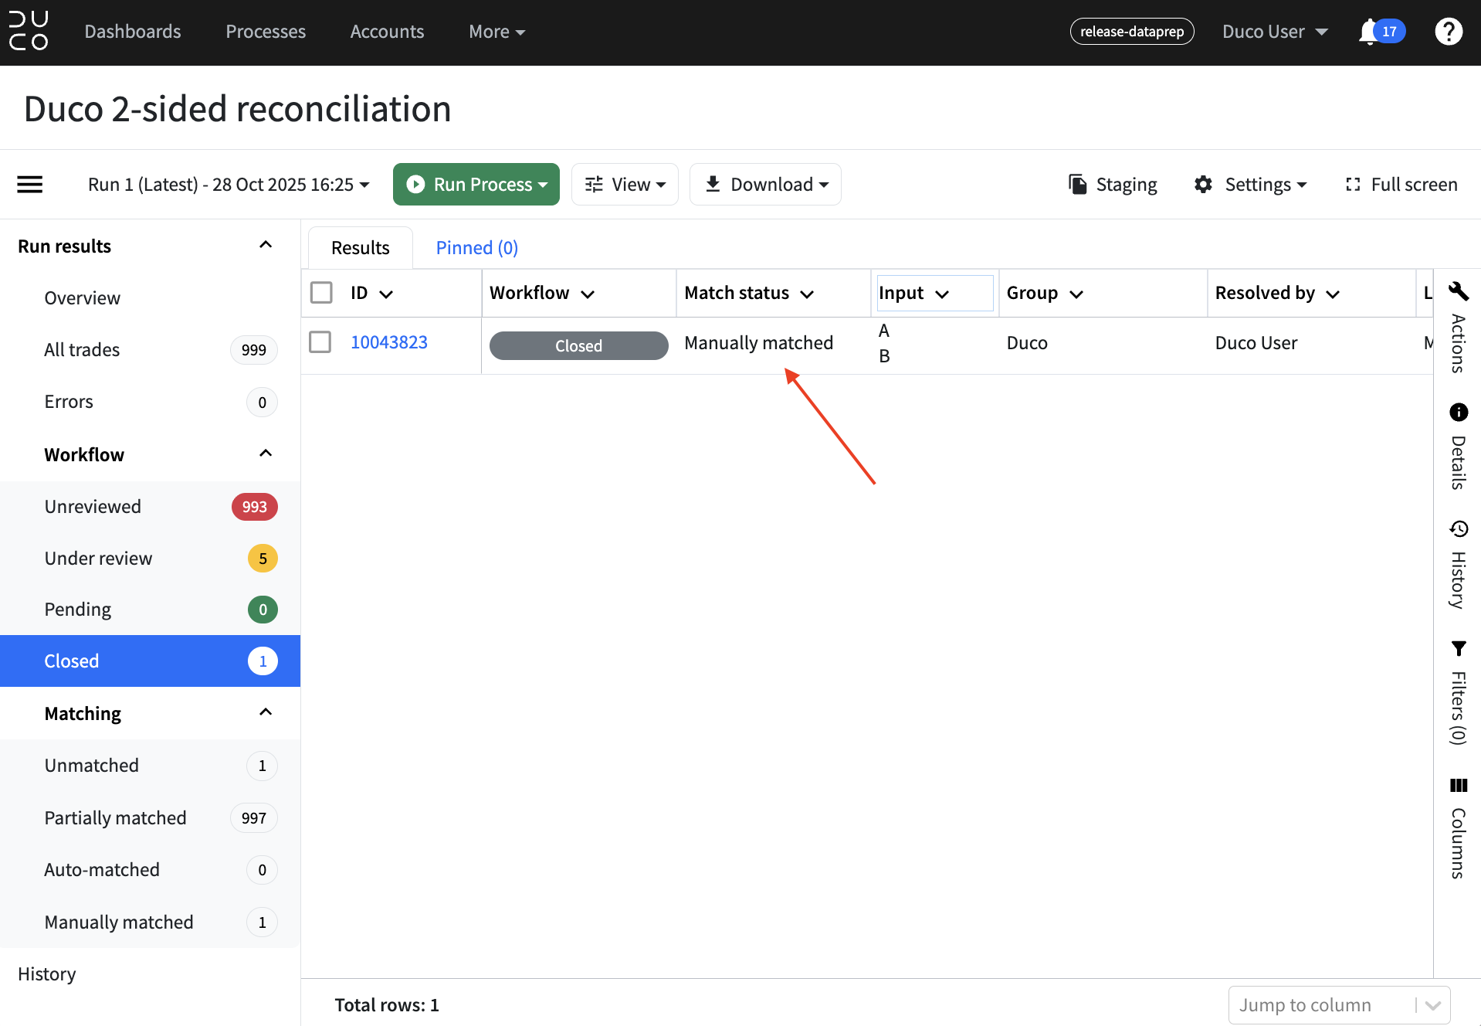Click the notifications bell icon
The width and height of the screenshot is (1481, 1026).
1369,32
